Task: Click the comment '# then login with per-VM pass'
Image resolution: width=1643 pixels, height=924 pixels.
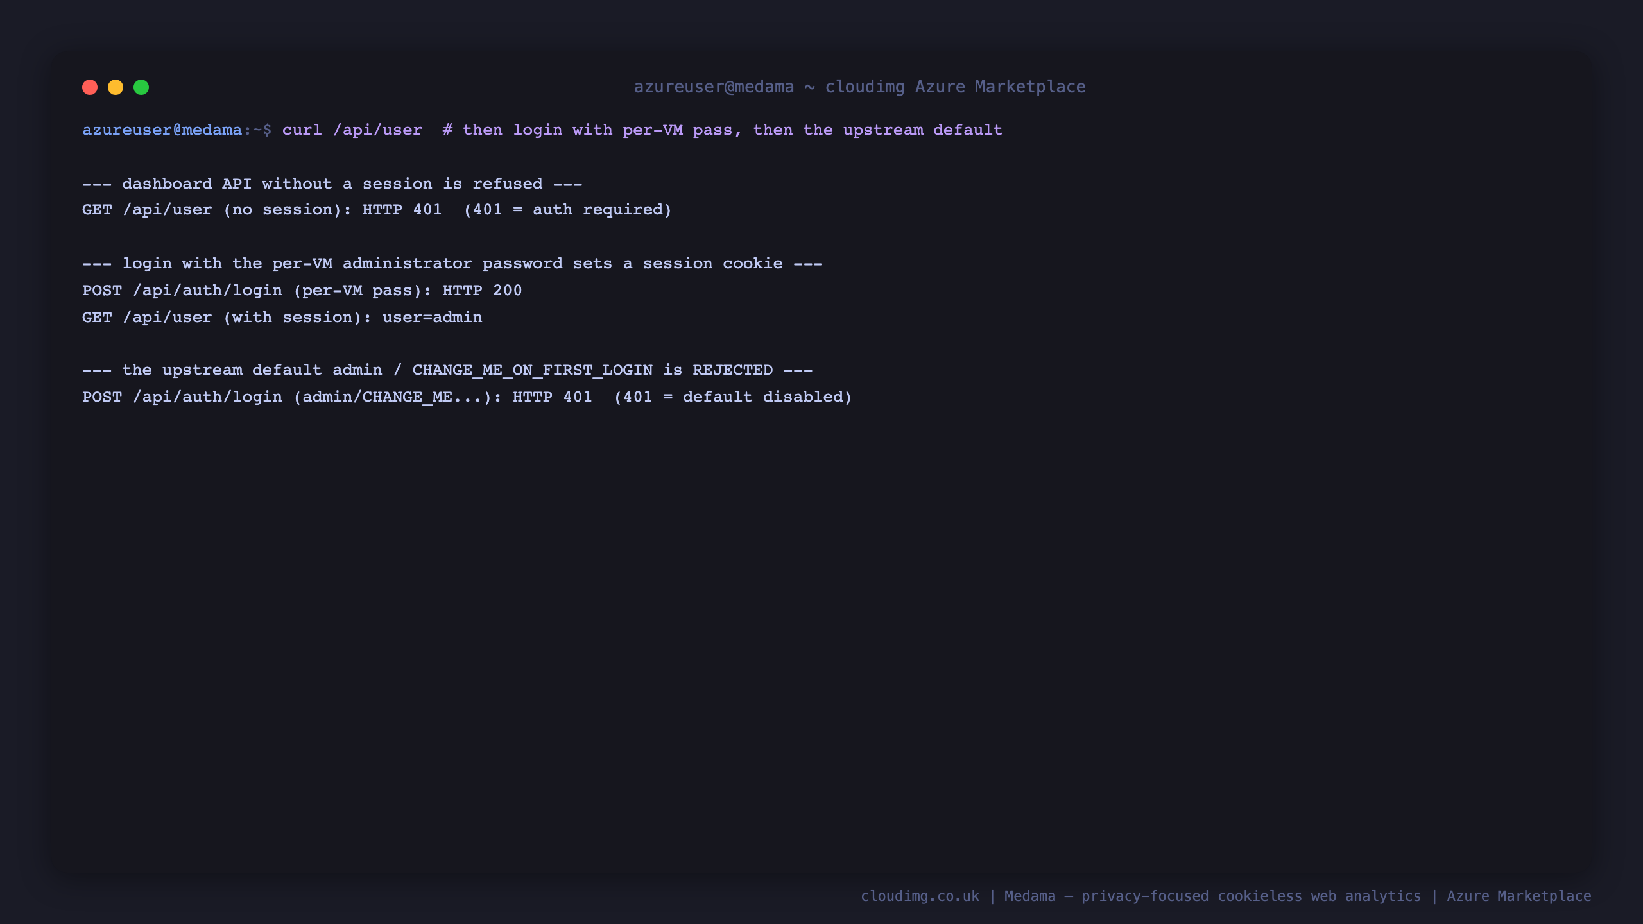Action: tap(587, 130)
